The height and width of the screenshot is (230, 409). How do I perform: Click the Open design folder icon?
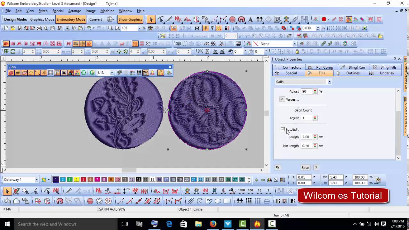pyautogui.click(x=13, y=28)
